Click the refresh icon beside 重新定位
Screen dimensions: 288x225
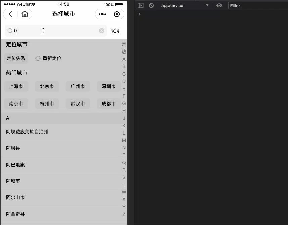coord(38,58)
